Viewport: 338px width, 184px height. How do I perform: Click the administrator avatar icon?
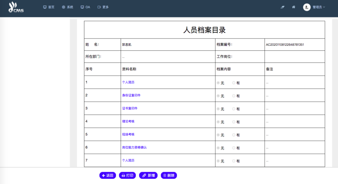pyautogui.click(x=307, y=7)
